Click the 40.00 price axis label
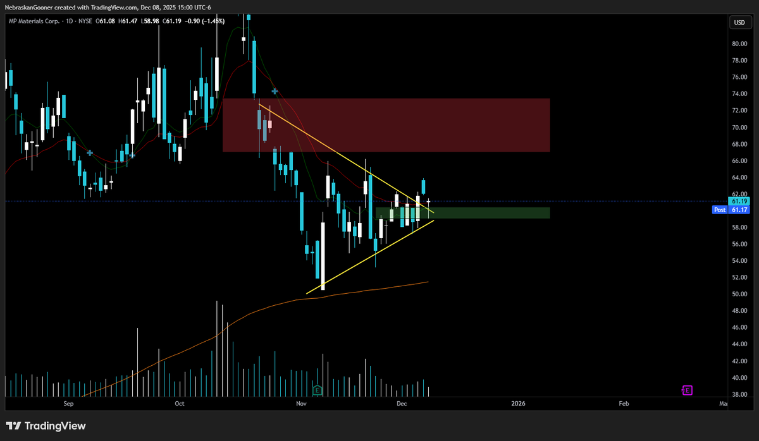Image resolution: width=759 pixels, height=441 pixels. point(739,378)
